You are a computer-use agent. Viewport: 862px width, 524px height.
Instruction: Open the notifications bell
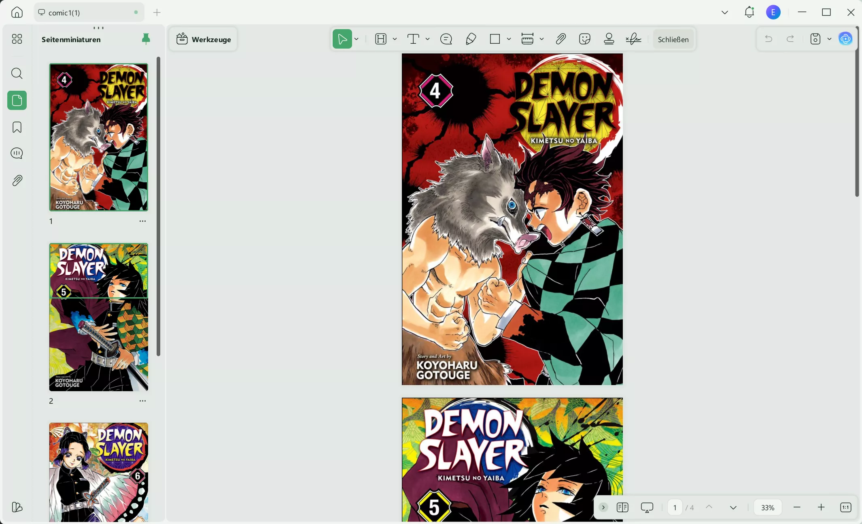click(x=749, y=12)
